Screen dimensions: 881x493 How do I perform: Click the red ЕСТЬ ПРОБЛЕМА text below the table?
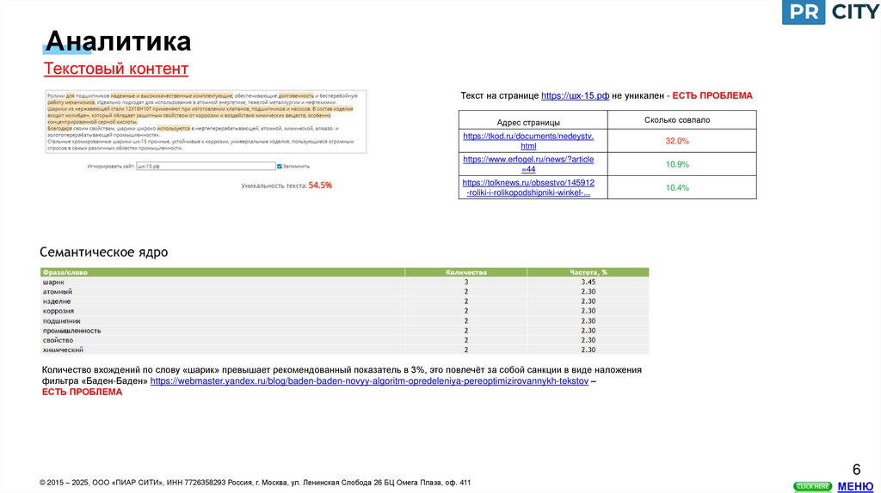82,392
